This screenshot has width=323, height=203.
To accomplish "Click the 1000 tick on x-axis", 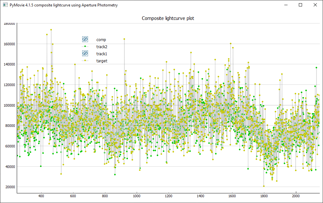I will (x=137, y=196).
